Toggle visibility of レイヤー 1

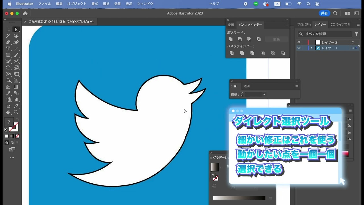[x=299, y=48]
